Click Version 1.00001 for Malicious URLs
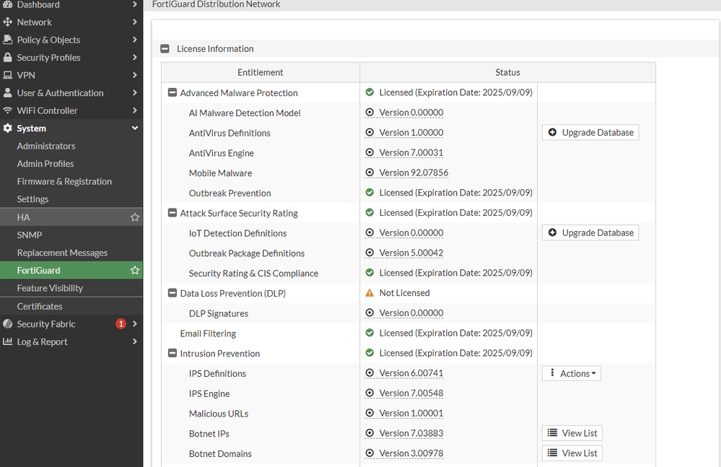Image resolution: width=721 pixels, height=467 pixels. pyautogui.click(x=411, y=413)
